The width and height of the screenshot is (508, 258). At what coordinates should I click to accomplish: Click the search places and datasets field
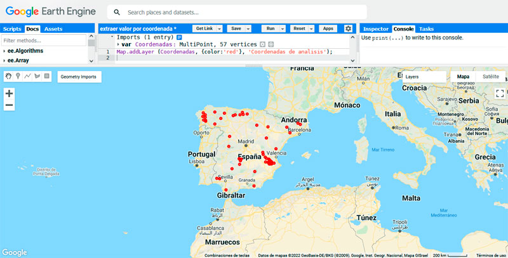click(x=237, y=12)
